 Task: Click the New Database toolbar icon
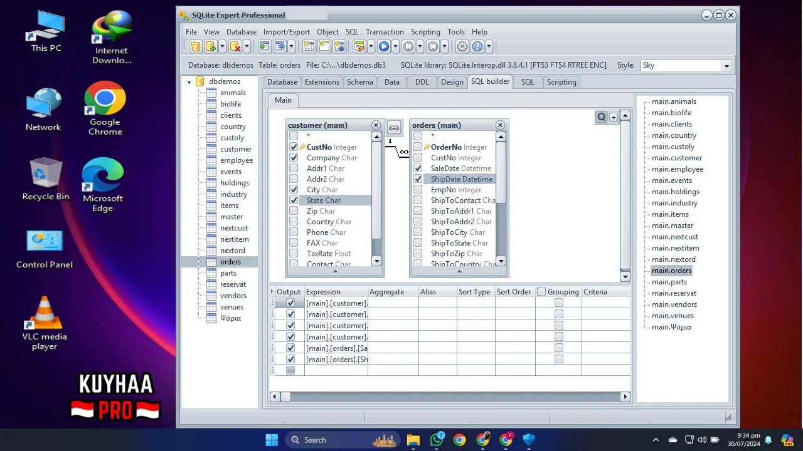196,46
